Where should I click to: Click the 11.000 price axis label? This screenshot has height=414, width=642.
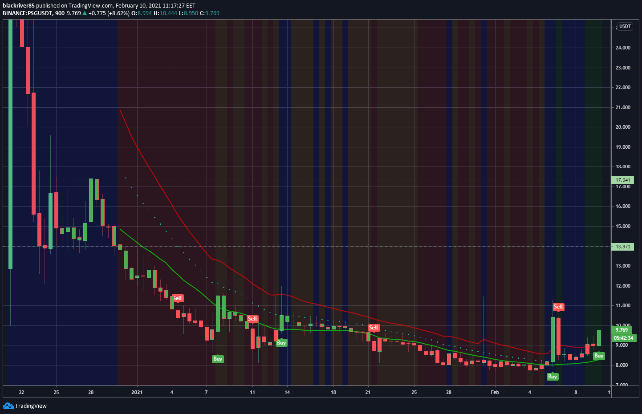pyautogui.click(x=623, y=305)
